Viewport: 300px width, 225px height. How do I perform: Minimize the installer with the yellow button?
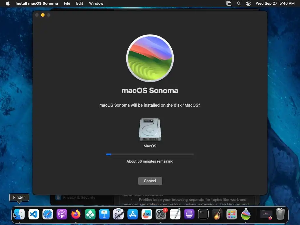point(43,15)
